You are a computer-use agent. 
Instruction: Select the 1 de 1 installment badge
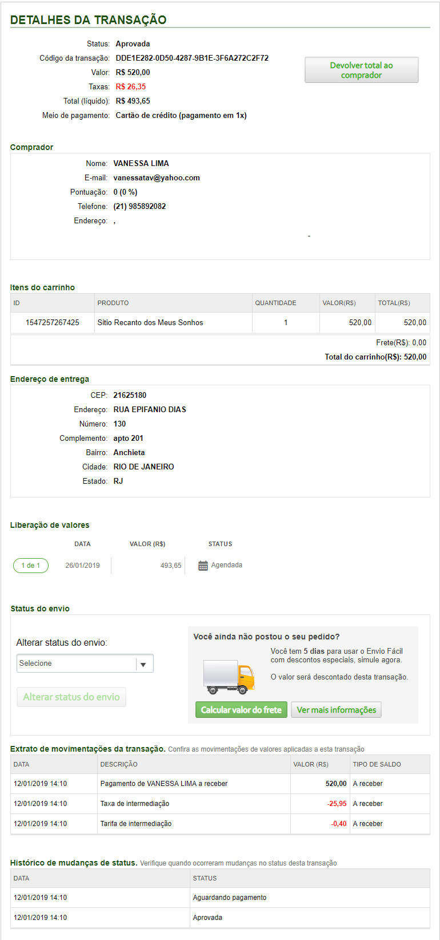click(x=31, y=566)
